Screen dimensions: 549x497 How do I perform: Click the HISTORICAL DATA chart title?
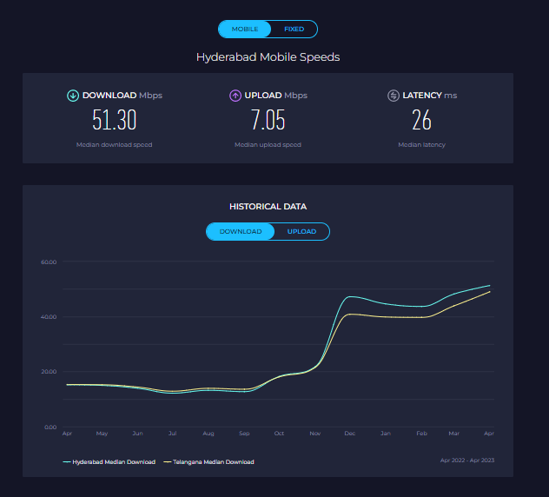[x=268, y=207]
